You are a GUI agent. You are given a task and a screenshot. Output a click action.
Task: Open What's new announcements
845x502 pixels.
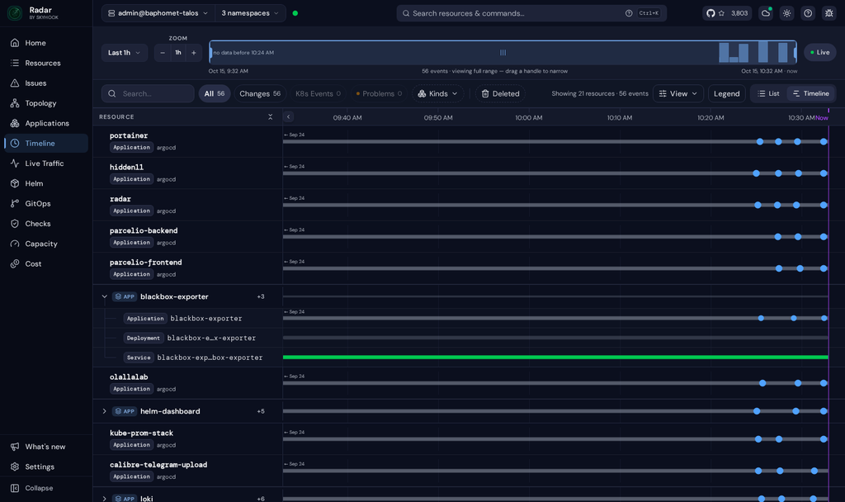tap(46, 447)
